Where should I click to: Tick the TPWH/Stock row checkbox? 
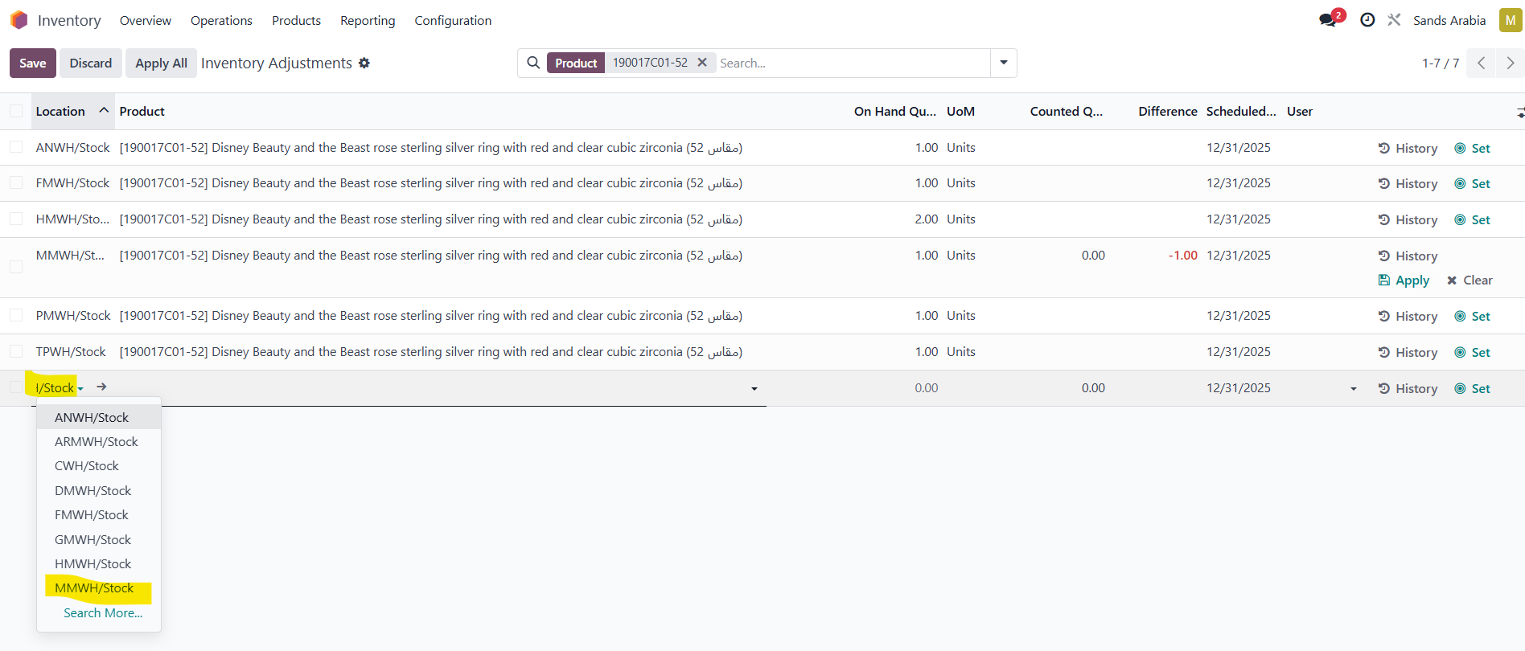pyautogui.click(x=16, y=351)
